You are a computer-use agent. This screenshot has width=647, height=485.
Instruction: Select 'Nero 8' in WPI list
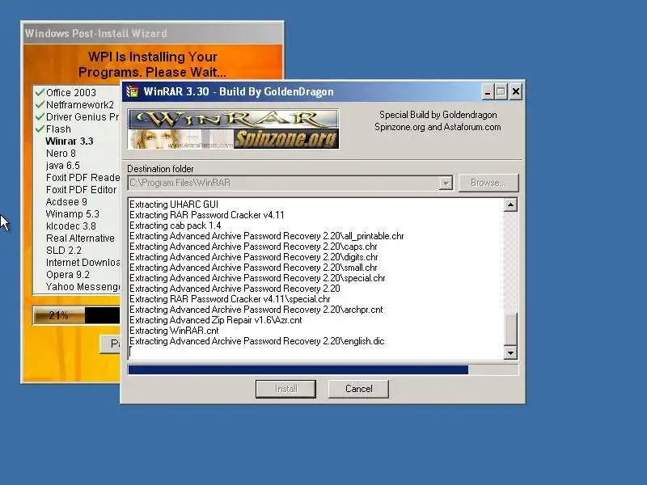coord(61,154)
